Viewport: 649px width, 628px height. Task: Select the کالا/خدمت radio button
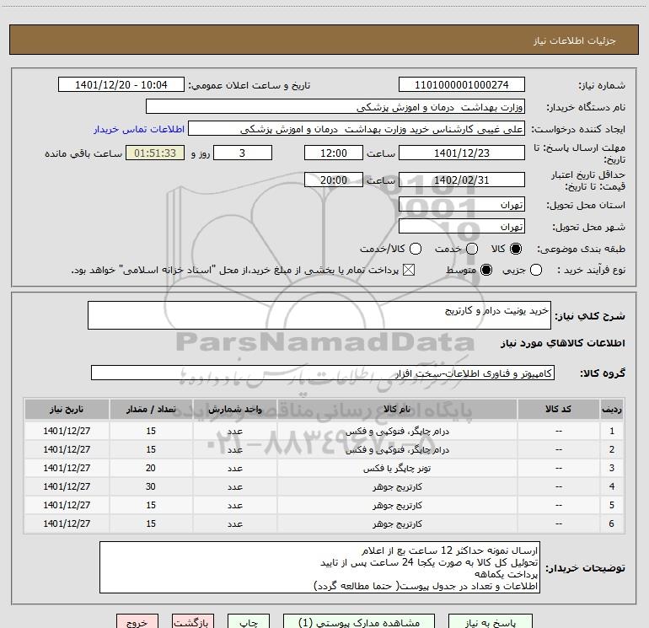[x=416, y=249]
